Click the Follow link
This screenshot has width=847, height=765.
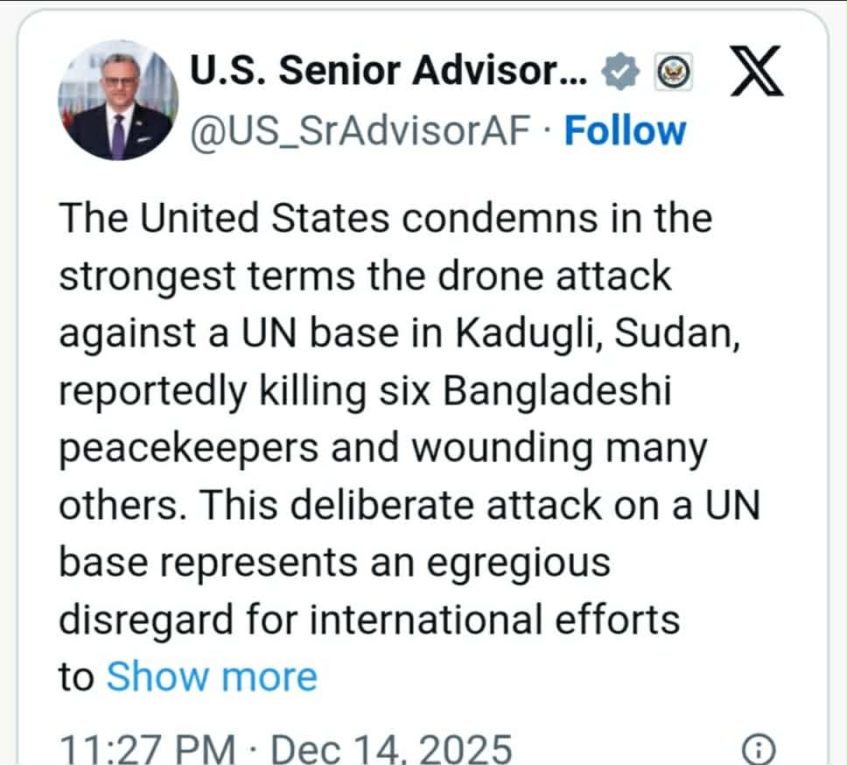[625, 131]
